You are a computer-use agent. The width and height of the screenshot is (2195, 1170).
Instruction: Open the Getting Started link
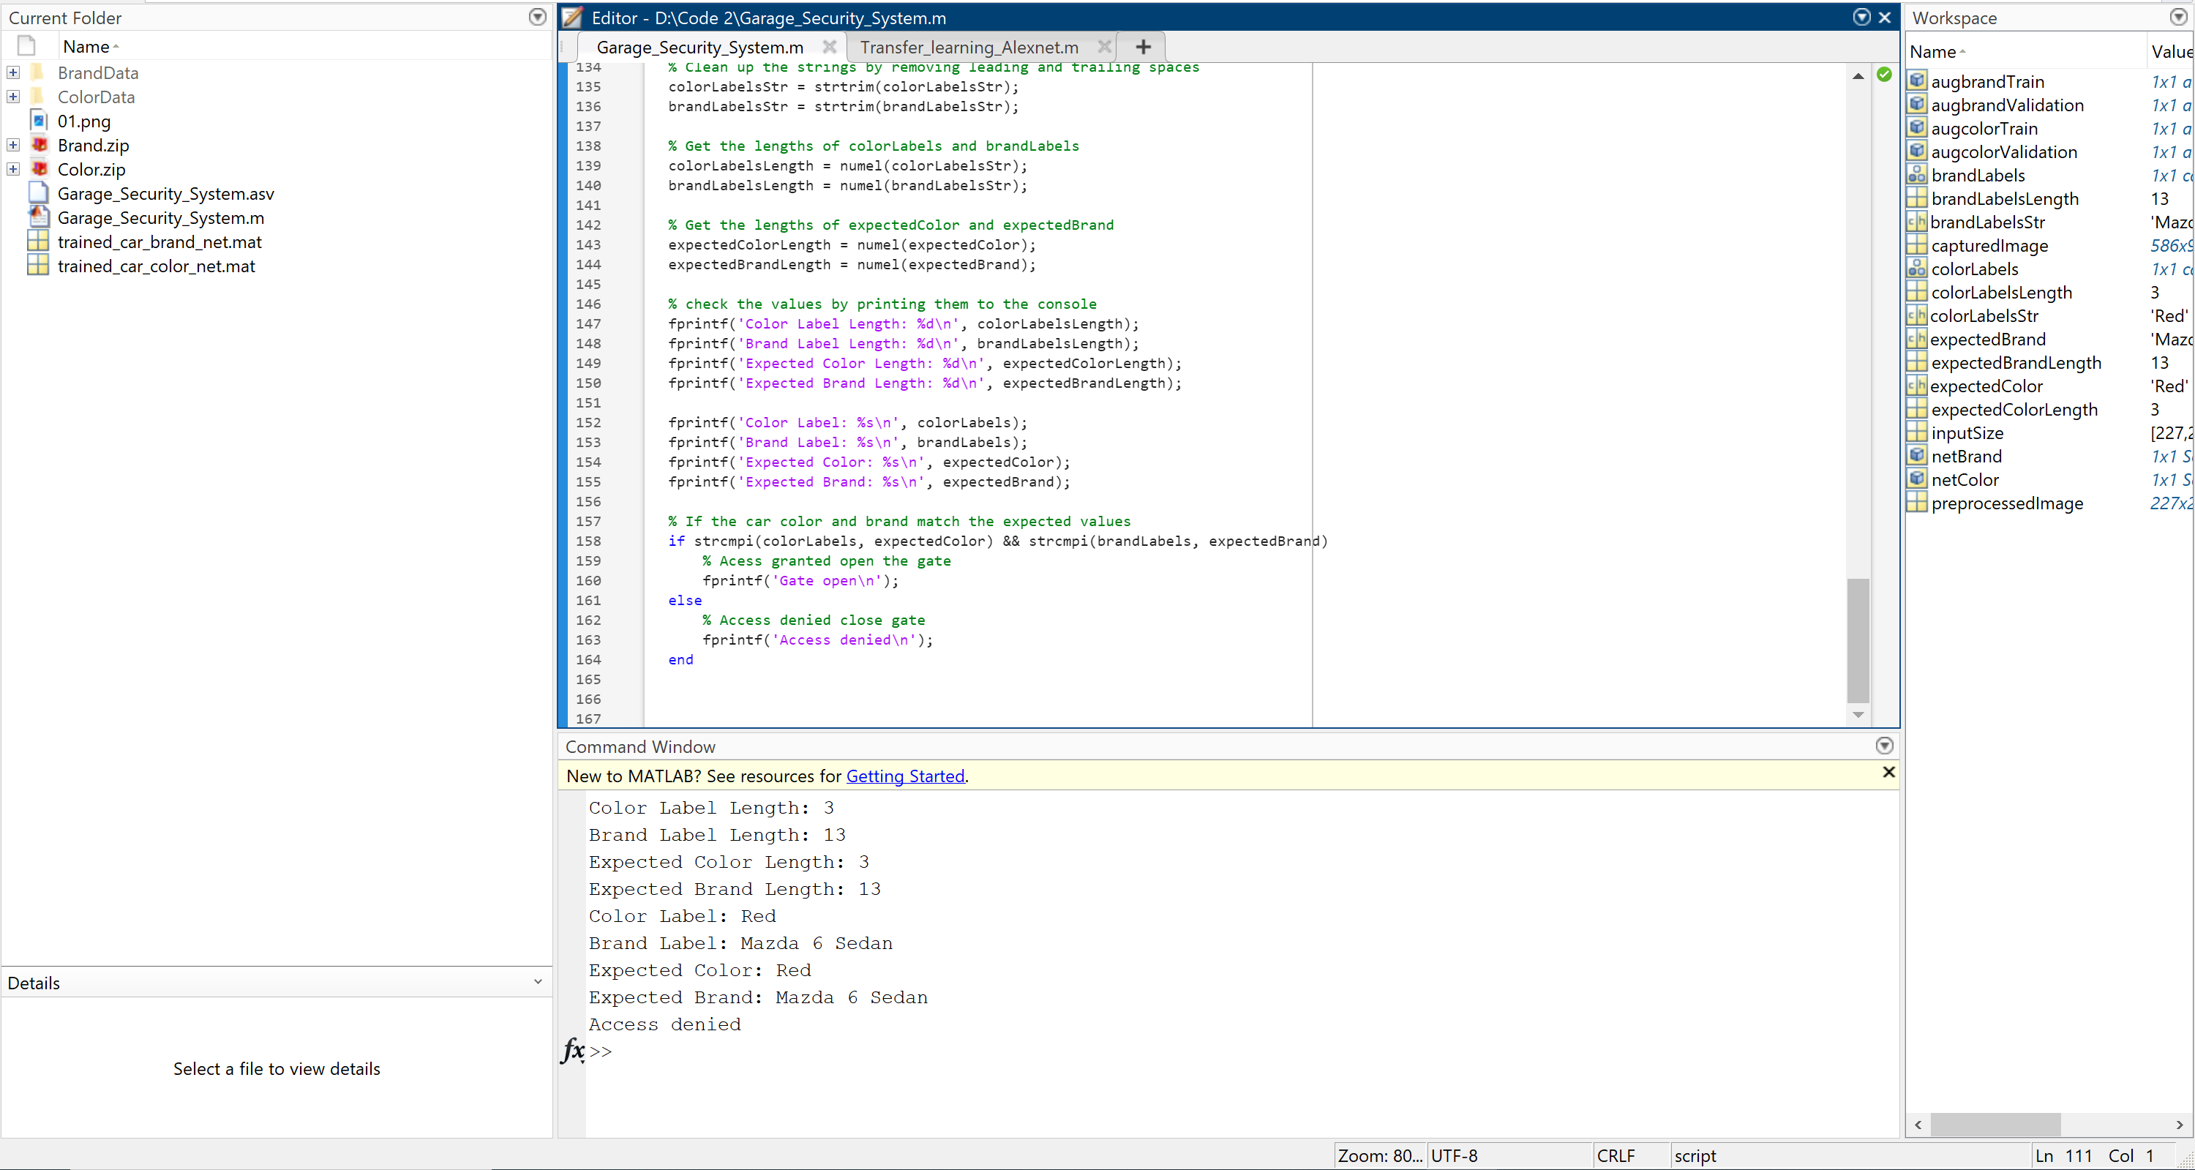click(x=905, y=776)
